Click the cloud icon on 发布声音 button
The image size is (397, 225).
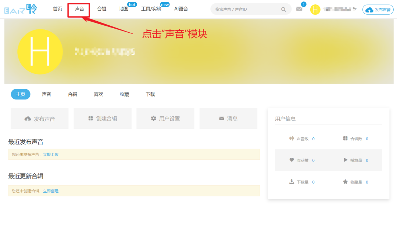pyautogui.click(x=27, y=118)
